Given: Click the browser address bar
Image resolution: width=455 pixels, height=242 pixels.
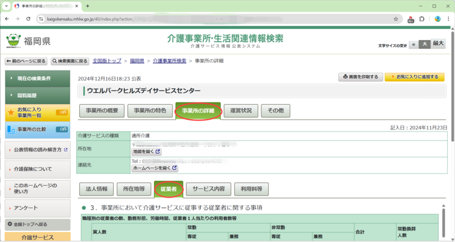Looking at the screenshot, I should click(216, 19).
